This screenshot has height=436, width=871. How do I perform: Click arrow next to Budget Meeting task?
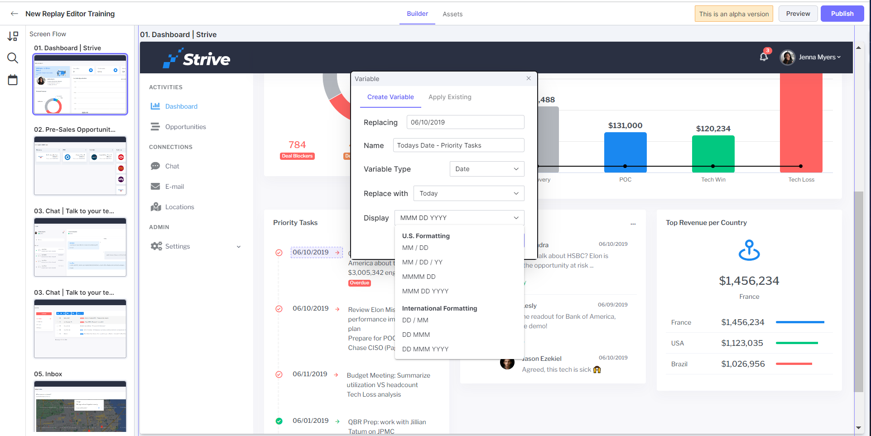click(336, 375)
